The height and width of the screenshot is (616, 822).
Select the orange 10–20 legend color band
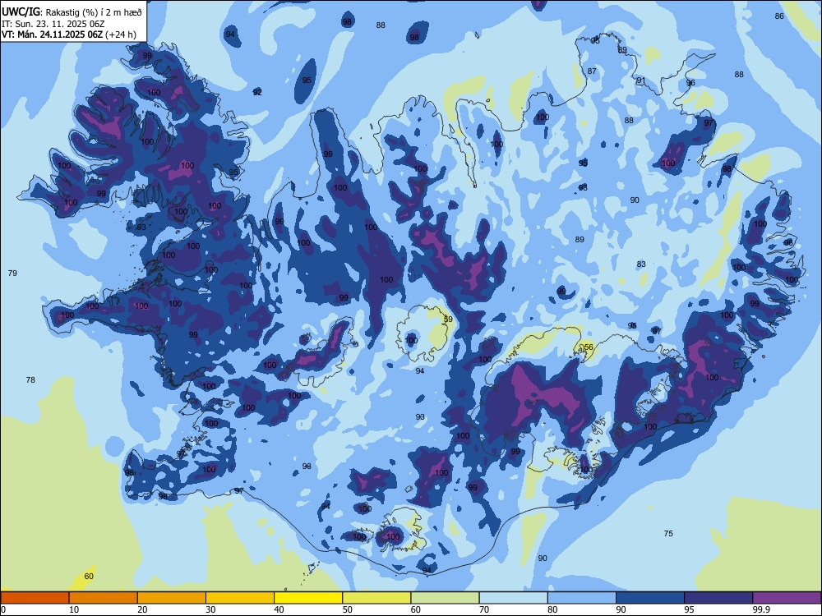click(104, 598)
